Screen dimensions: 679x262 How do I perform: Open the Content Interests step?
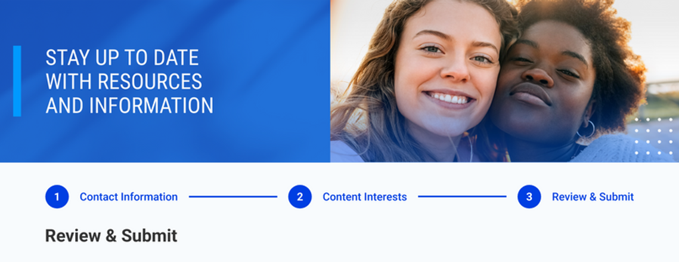(365, 197)
